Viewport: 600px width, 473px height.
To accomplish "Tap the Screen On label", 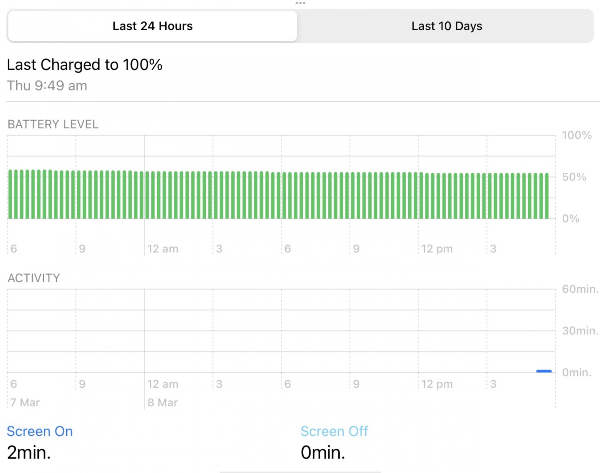I will [40, 431].
